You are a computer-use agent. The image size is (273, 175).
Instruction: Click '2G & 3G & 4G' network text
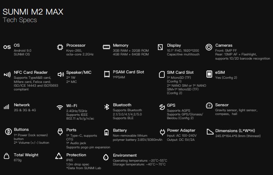coord(25,110)
